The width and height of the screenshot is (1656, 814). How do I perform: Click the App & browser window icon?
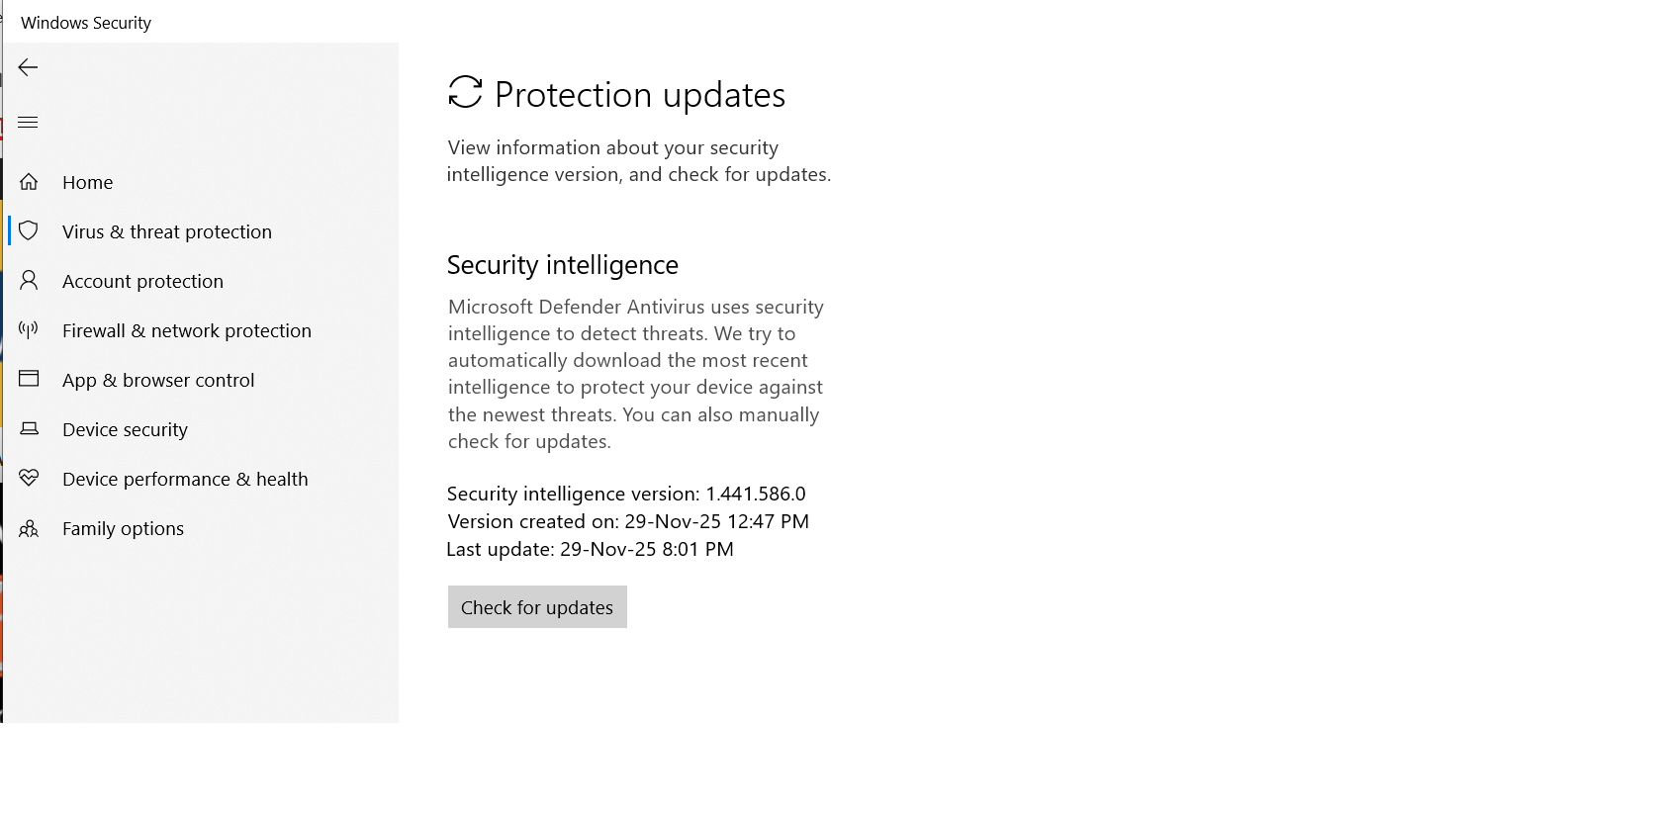[29, 380]
